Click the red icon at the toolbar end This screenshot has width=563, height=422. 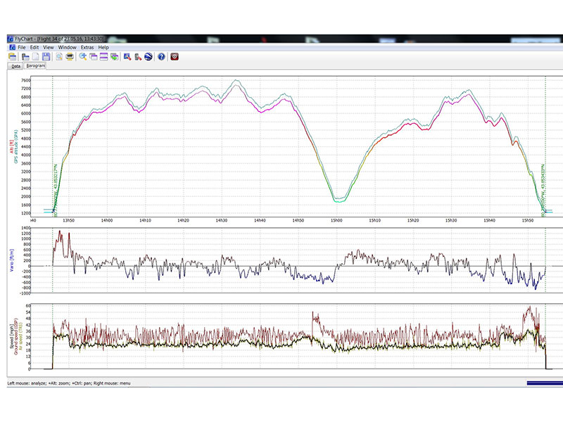pos(175,57)
